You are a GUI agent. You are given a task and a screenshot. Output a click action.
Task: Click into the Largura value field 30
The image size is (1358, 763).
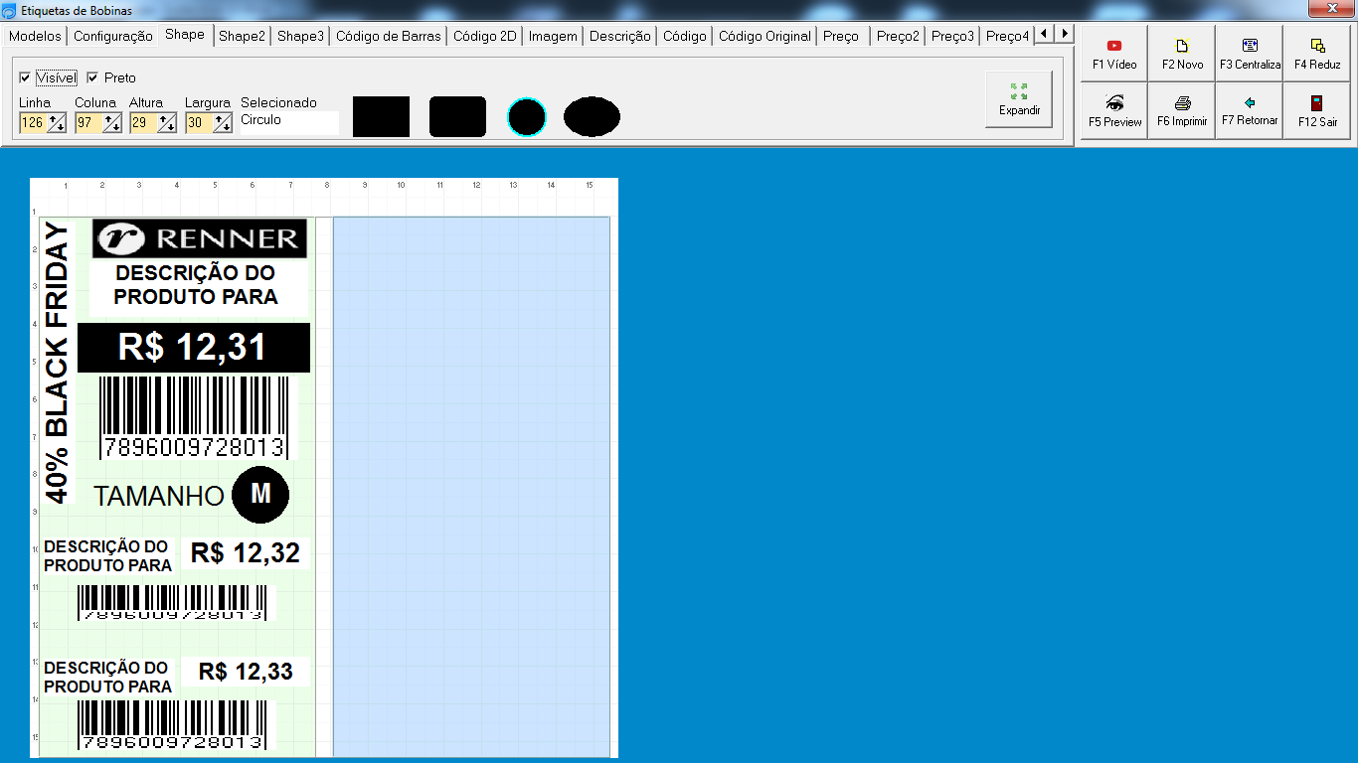click(x=199, y=123)
